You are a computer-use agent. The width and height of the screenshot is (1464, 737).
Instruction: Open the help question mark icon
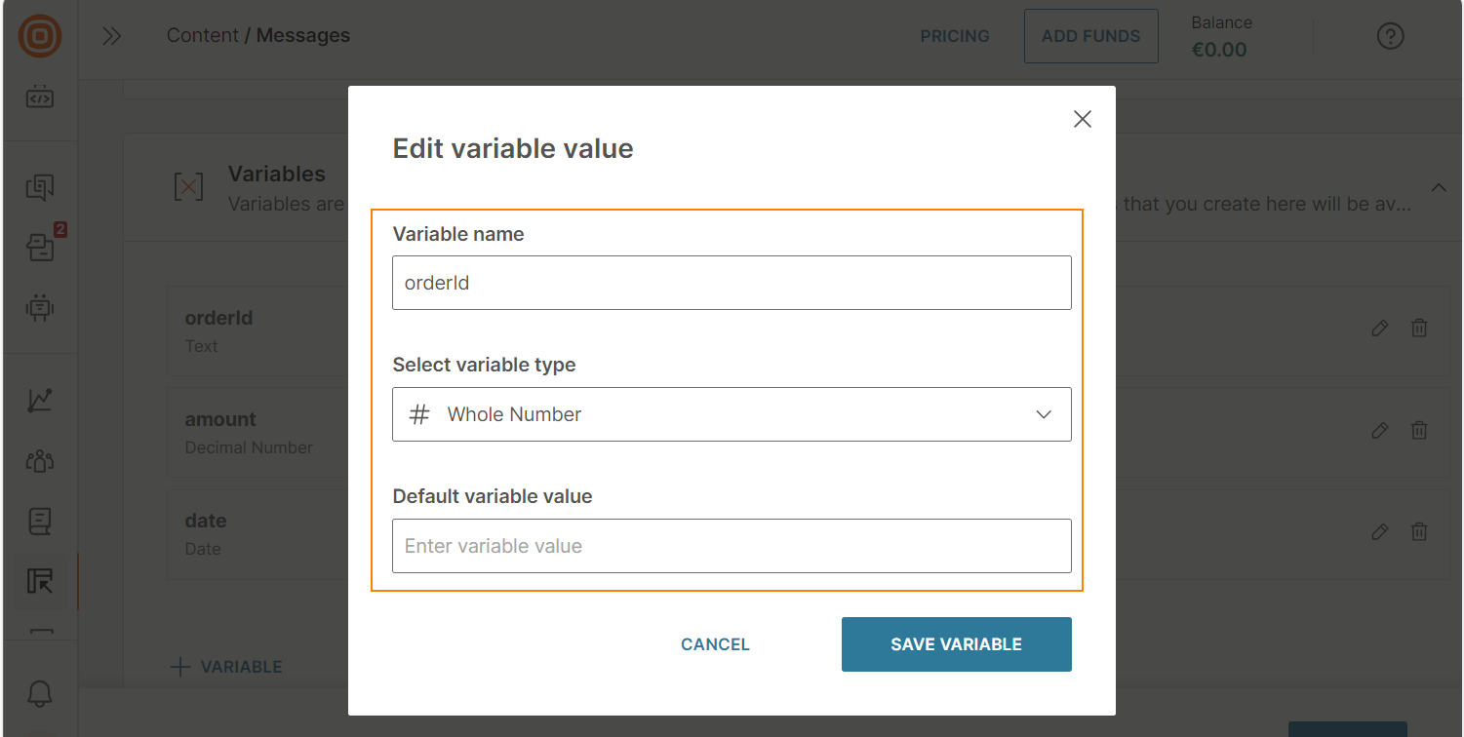point(1390,36)
